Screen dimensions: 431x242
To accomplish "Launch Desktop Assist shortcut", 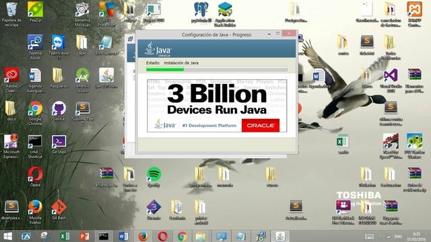I will [35, 46].
